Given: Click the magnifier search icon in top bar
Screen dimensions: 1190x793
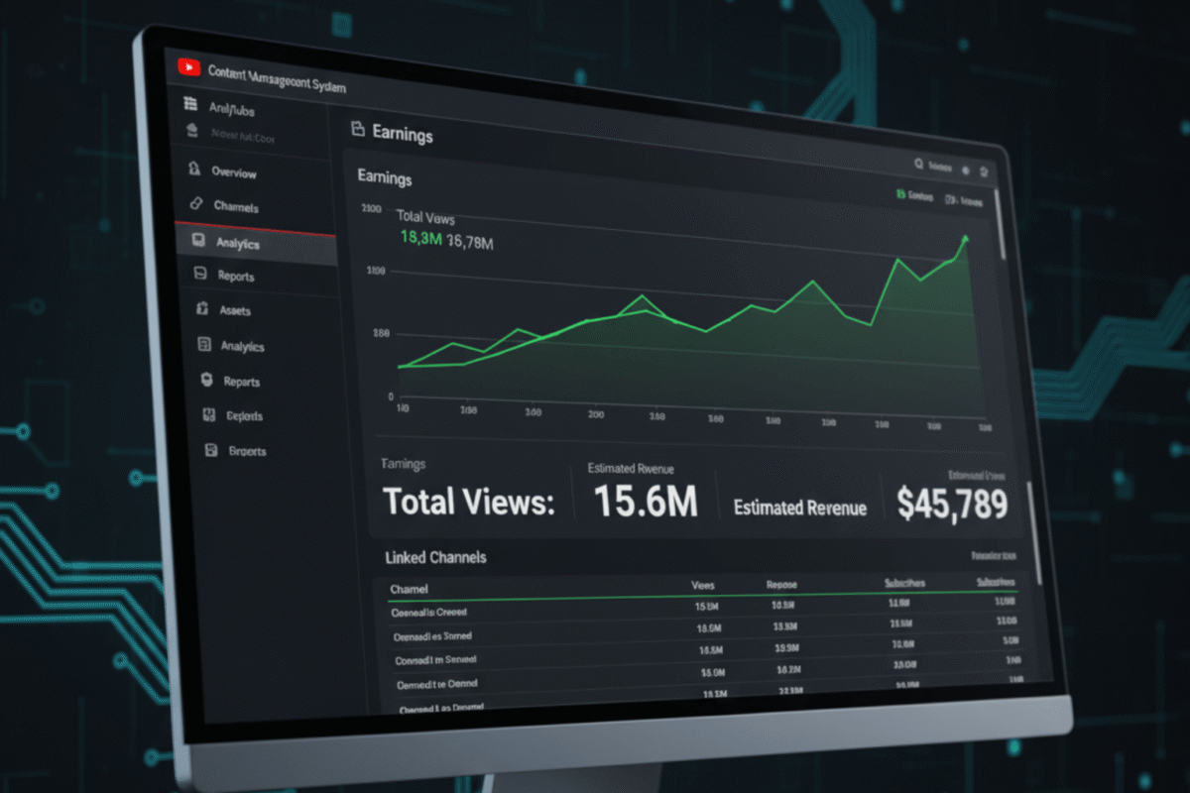Looking at the screenshot, I should point(918,166).
